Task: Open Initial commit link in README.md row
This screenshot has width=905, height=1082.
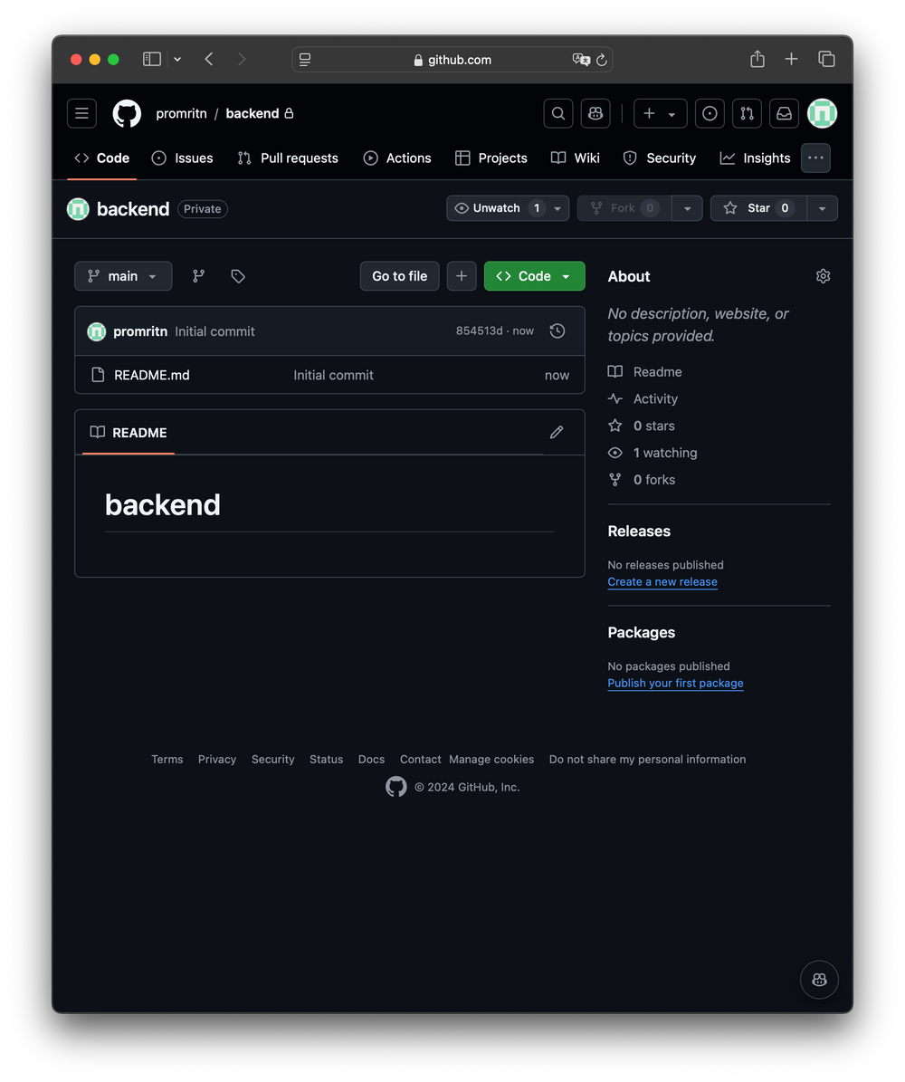Action: (x=333, y=375)
